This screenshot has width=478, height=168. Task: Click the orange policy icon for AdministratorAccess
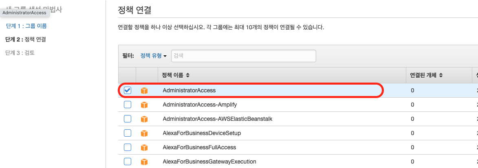[x=144, y=91]
